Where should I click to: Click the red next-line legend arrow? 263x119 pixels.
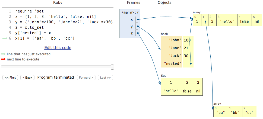[3, 59]
